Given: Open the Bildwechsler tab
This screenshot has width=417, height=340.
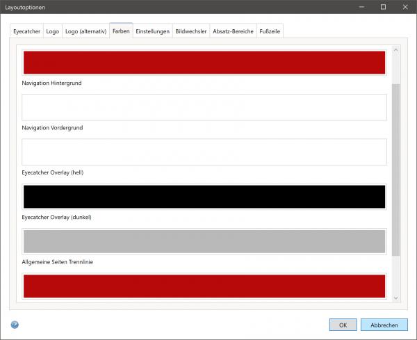Looking at the screenshot, I should (191, 31).
